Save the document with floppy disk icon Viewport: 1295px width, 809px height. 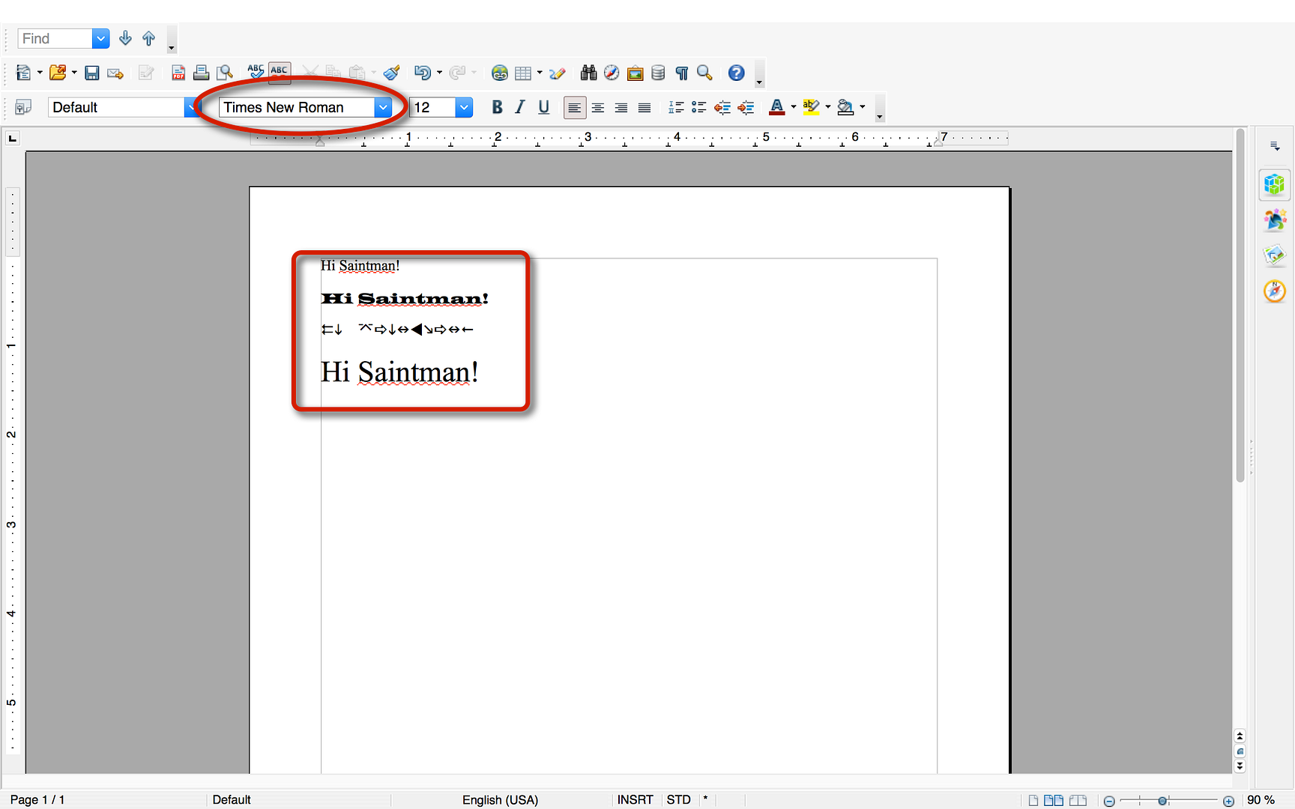click(91, 73)
